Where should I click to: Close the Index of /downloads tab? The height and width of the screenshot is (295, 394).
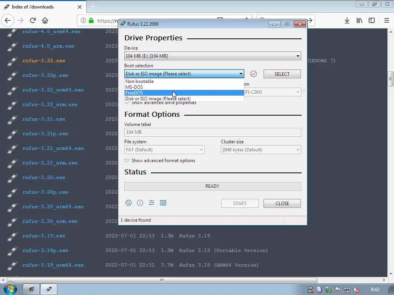[79, 7]
